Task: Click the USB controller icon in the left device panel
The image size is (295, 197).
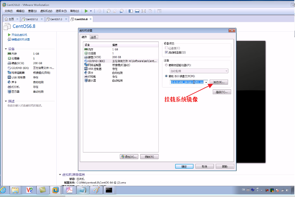Action: [x=9, y=77]
